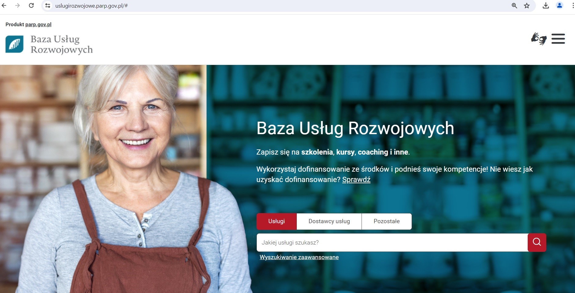Select the Usługi tab

[277, 221]
